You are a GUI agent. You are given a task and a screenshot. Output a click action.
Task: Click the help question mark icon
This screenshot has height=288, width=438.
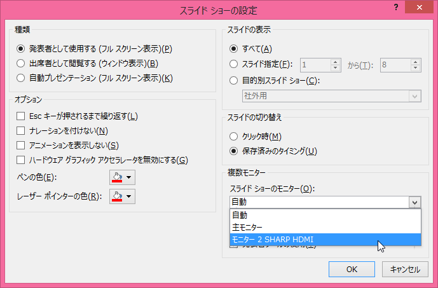click(397, 7)
